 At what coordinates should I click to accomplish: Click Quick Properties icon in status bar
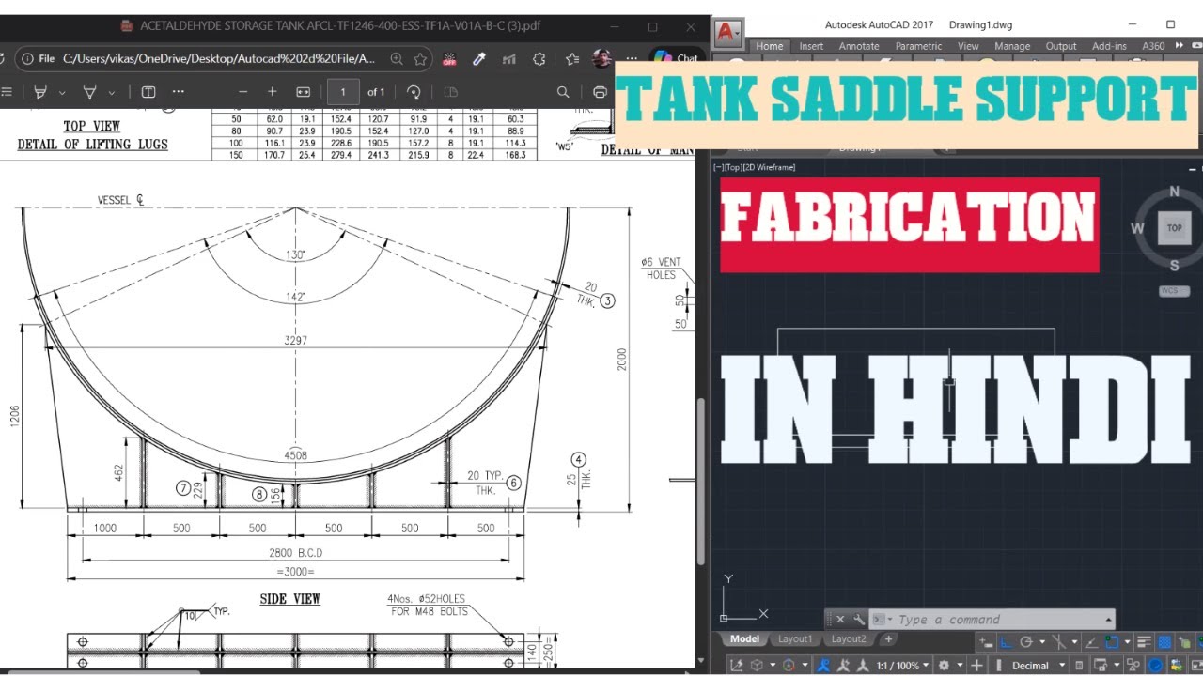click(x=1079, y=666)
